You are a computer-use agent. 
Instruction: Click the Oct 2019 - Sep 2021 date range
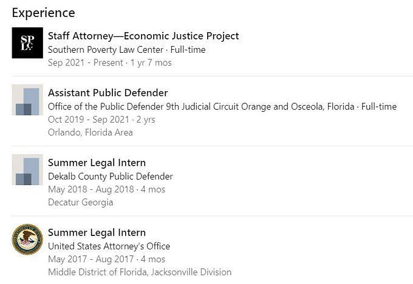[89, 120]
